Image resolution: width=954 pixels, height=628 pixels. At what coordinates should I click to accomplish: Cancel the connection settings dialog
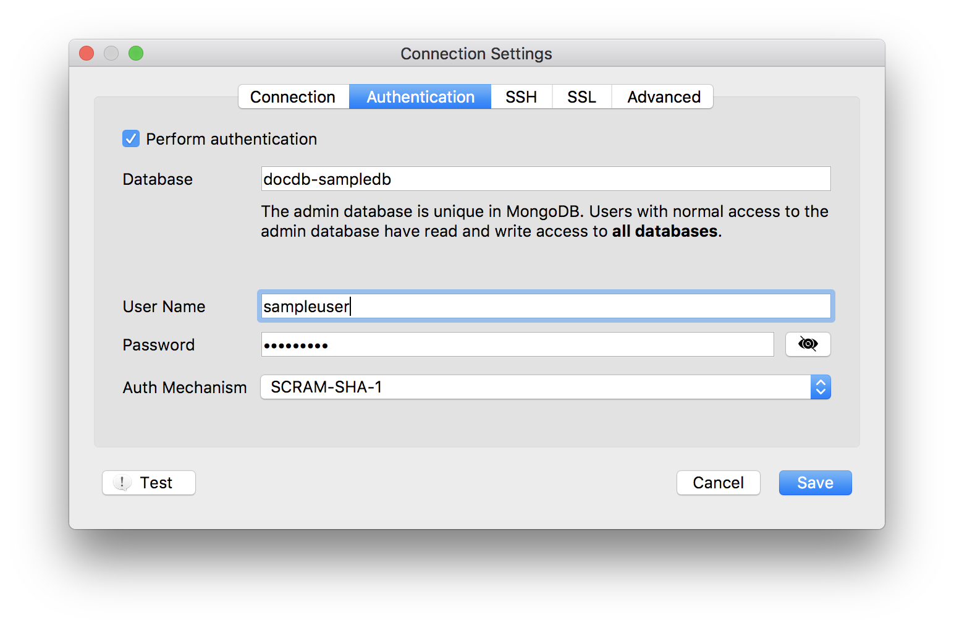coord(718,483)
